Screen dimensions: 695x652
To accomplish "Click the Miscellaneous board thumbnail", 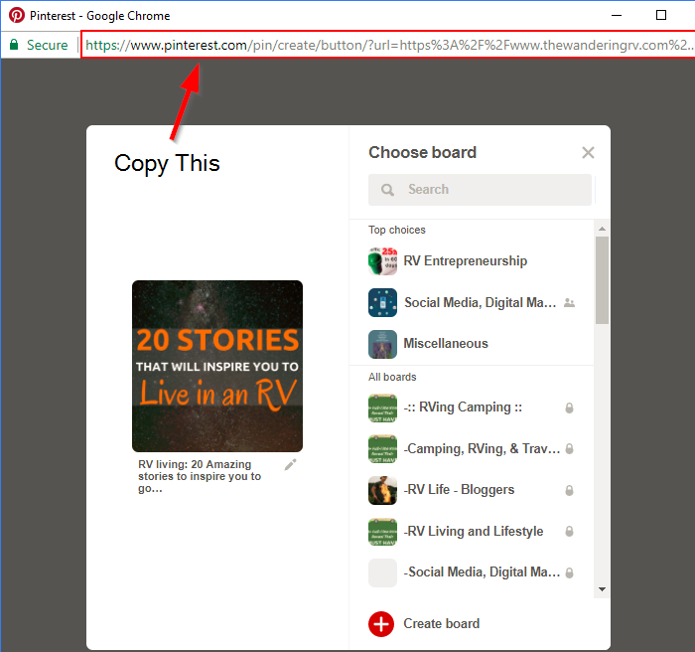I will point(382,344).
